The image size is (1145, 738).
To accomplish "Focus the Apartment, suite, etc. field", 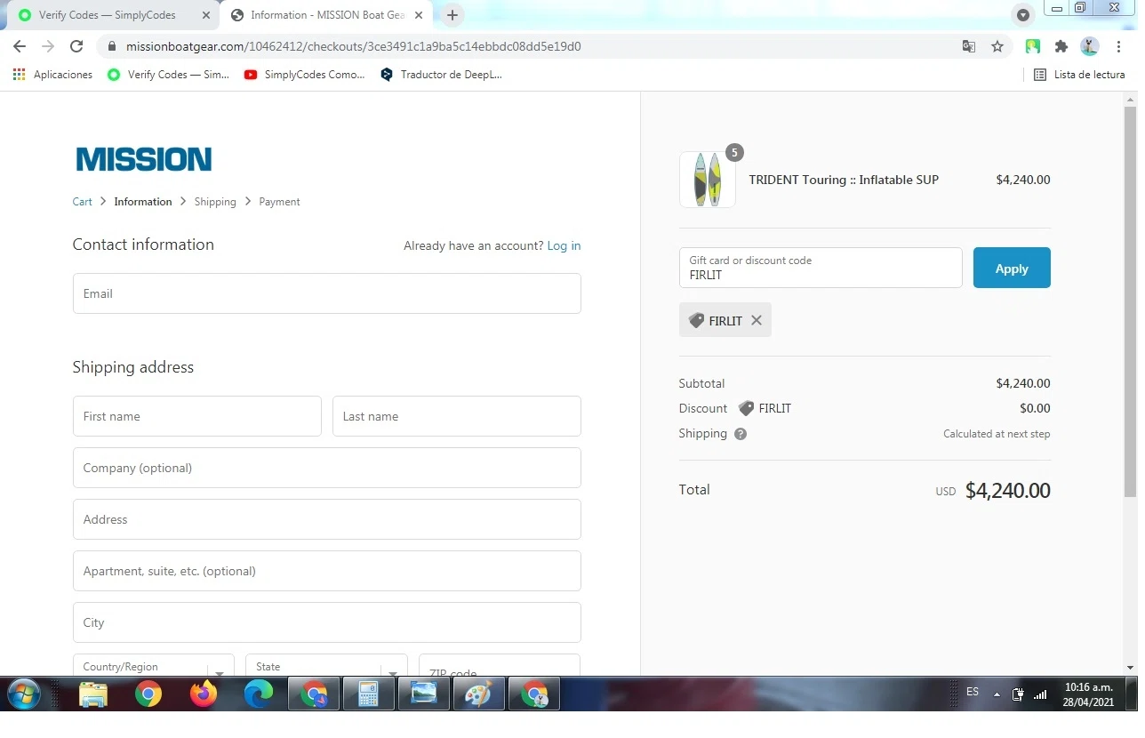I will point(327,571).
